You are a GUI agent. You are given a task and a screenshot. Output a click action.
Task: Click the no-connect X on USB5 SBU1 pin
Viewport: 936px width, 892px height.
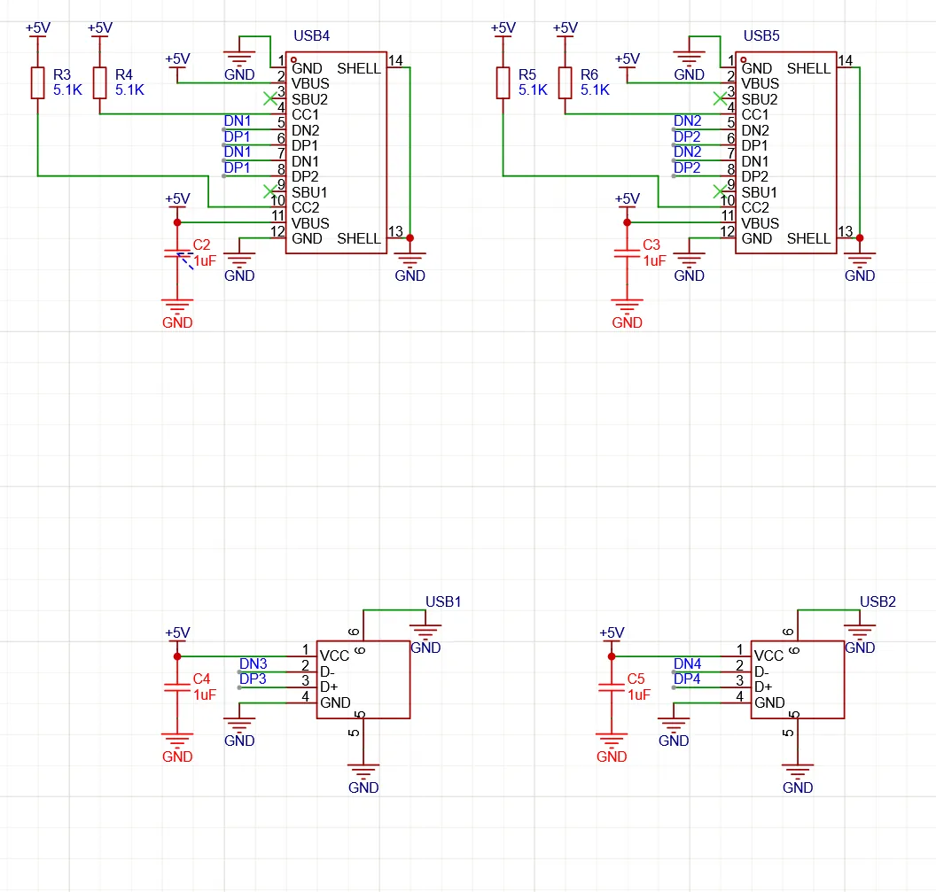pyautogui.click(x=720, y=191)
